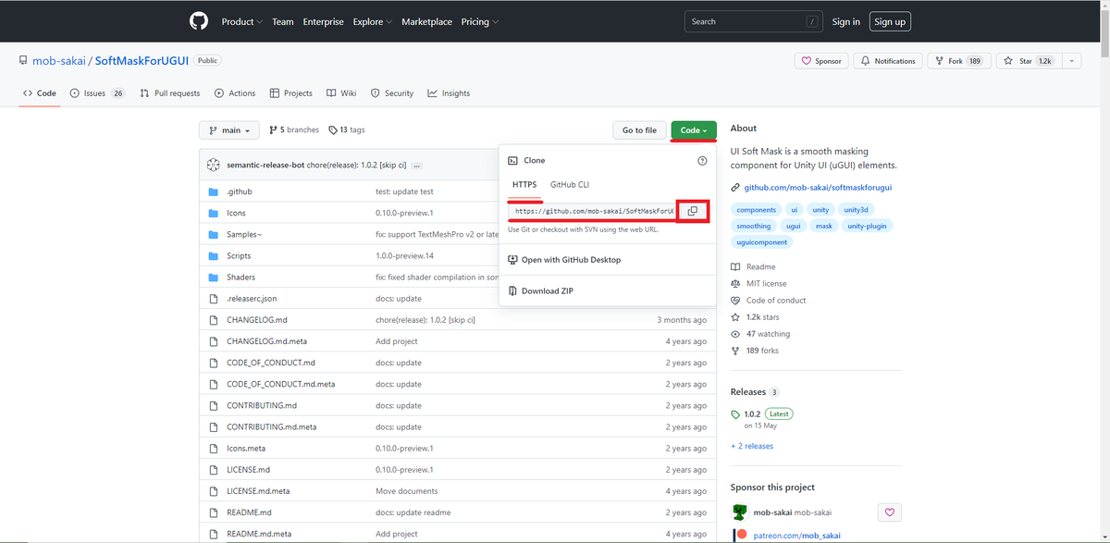Select the HTTPS clone tab

(524, 184)
